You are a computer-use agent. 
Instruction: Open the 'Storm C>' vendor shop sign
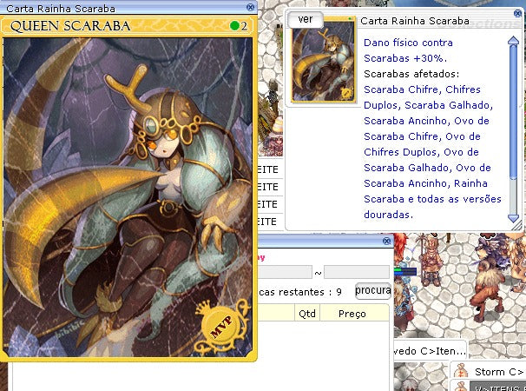coord(489,372)
